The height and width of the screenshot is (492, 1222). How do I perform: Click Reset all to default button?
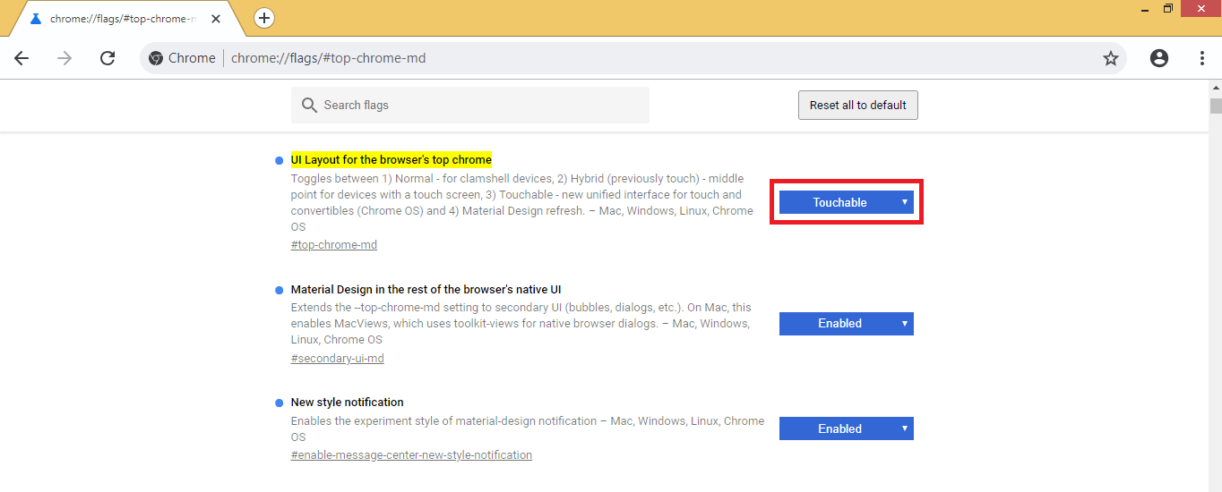coord(858,105)
